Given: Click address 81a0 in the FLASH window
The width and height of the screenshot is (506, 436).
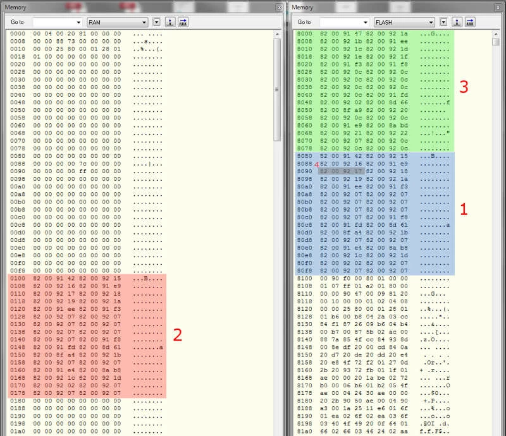Looking at the screenshot, I should pos(304,431).
